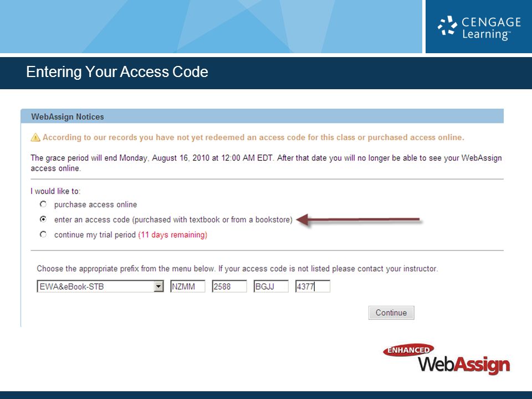Click the 4377 access code field

pyautogui.click(x=313, y=287)
